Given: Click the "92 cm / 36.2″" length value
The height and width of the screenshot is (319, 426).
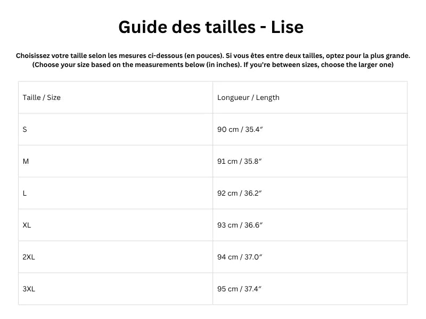Looking at the screenshot, I should pos(240,193).
